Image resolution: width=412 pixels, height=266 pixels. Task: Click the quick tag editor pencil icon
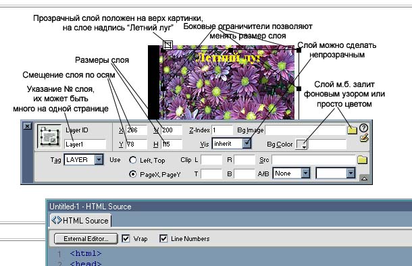364,138
